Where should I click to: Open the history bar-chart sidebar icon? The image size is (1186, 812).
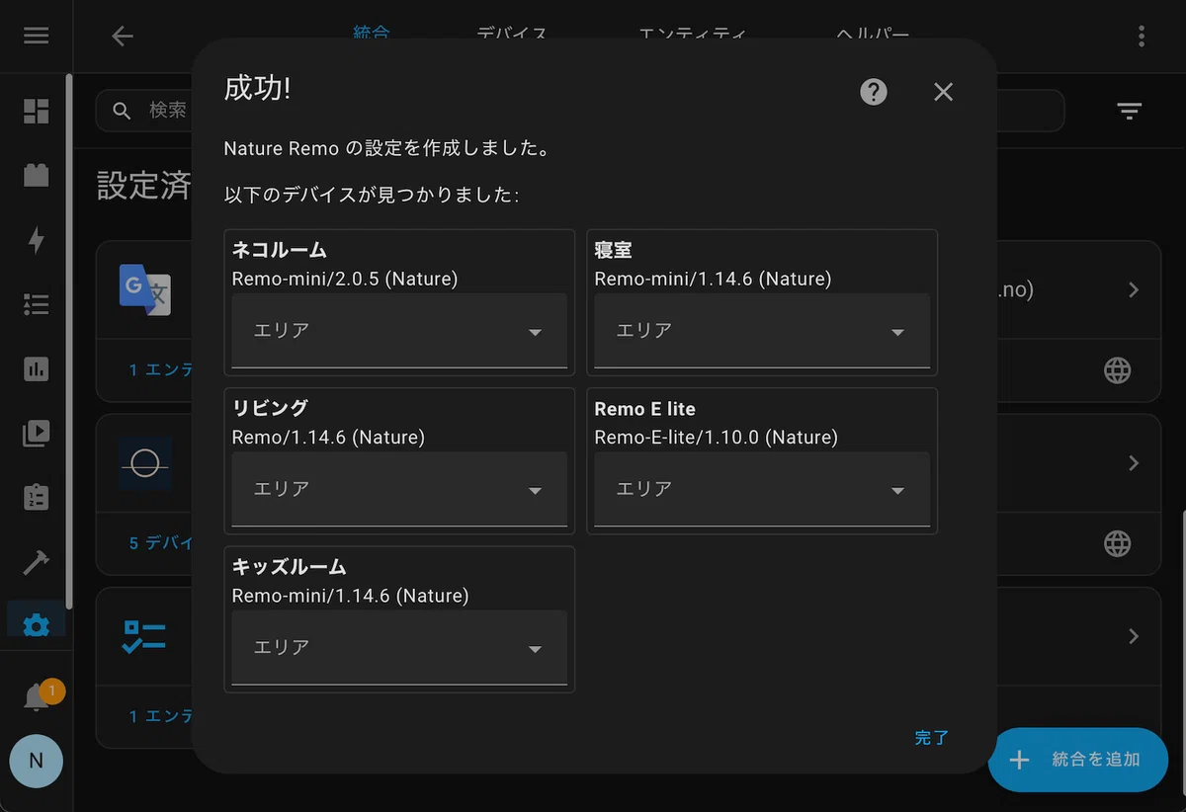[37, 368]
